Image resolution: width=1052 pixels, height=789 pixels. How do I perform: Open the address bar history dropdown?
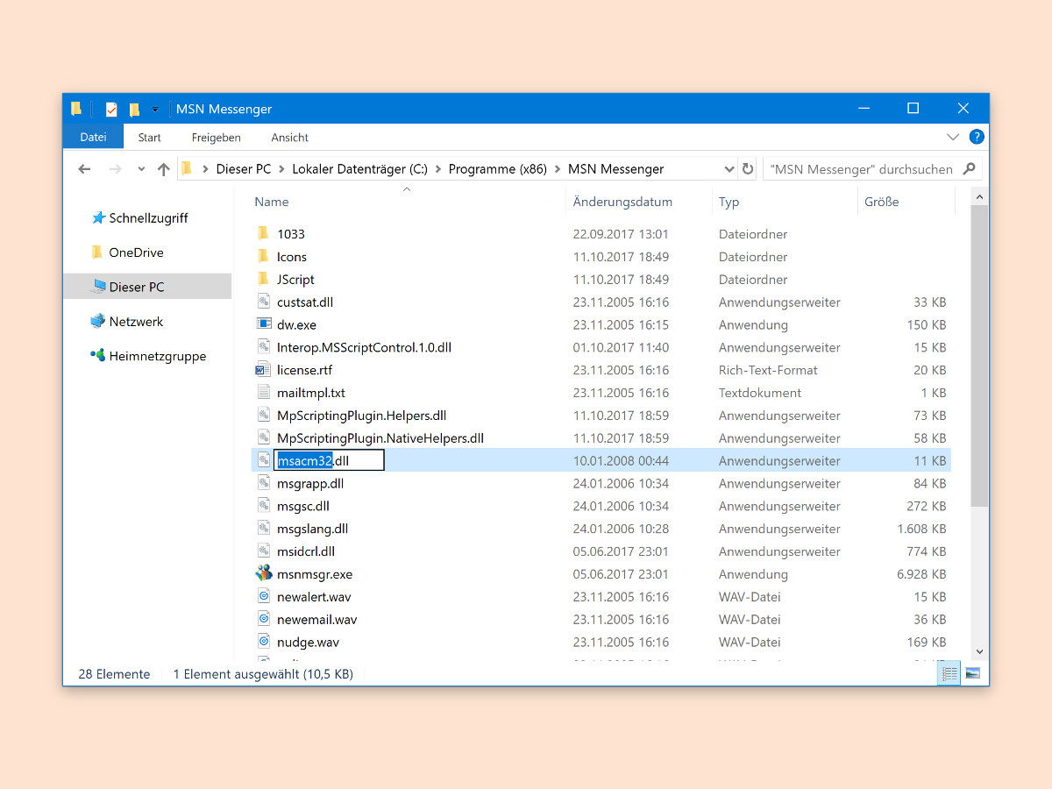[729, 169]
